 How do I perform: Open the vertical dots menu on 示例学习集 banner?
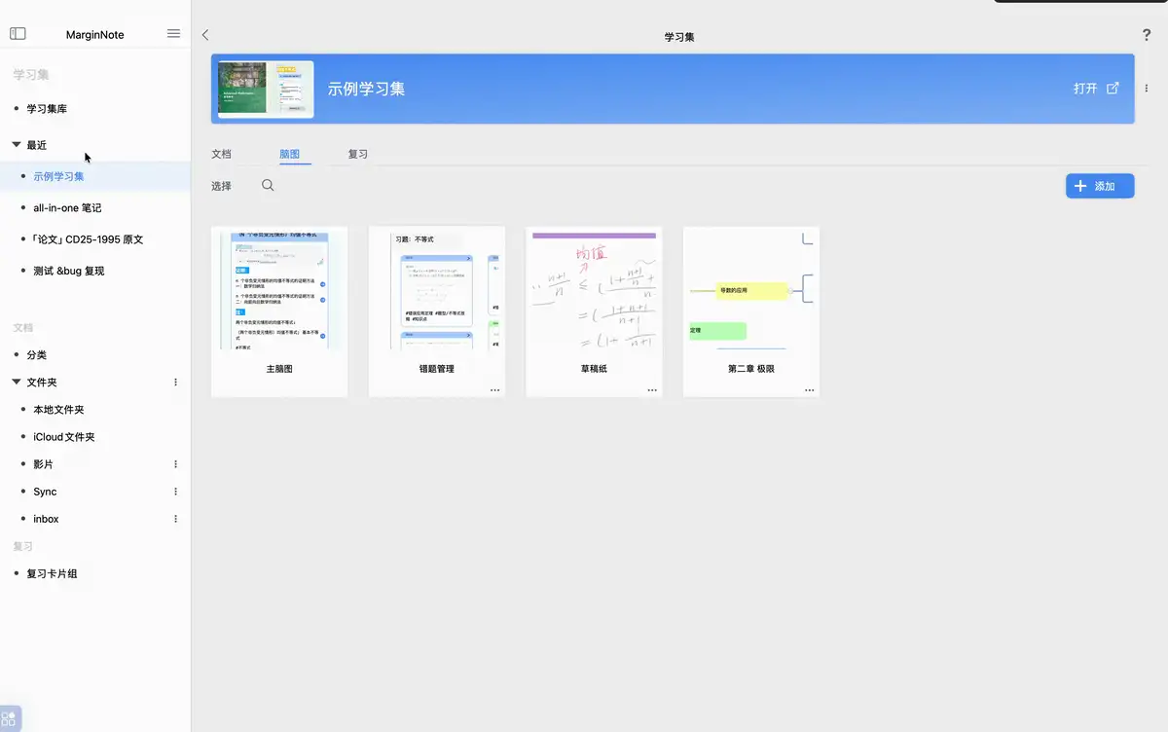(1147, 89)
